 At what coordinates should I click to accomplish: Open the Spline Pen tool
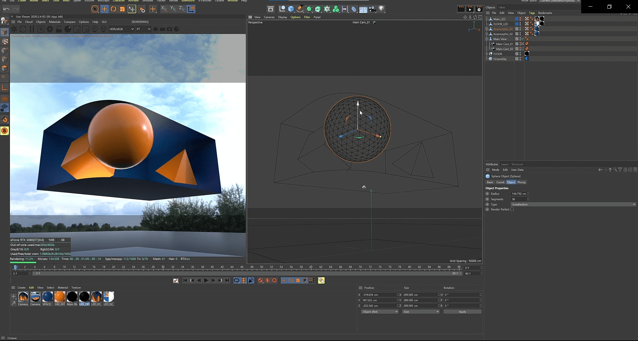point(300,9)
